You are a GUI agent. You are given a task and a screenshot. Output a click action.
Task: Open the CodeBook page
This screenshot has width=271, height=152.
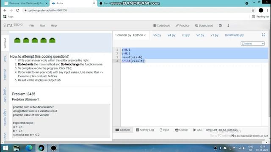162,25
